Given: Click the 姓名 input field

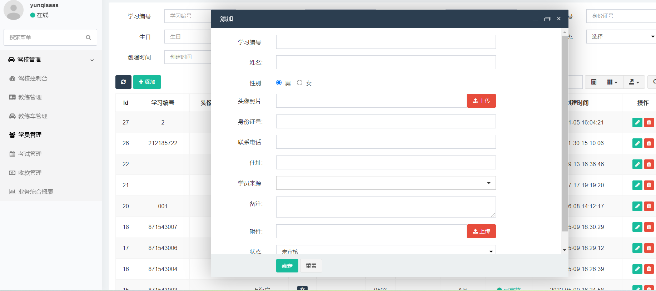Looking at the screenshot, I should tap(386, 62).
